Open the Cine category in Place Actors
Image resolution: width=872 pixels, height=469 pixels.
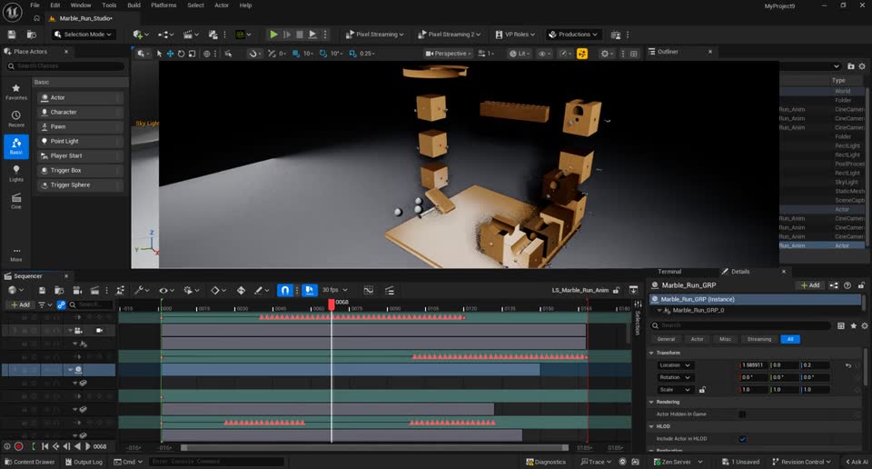click(16, 201)
